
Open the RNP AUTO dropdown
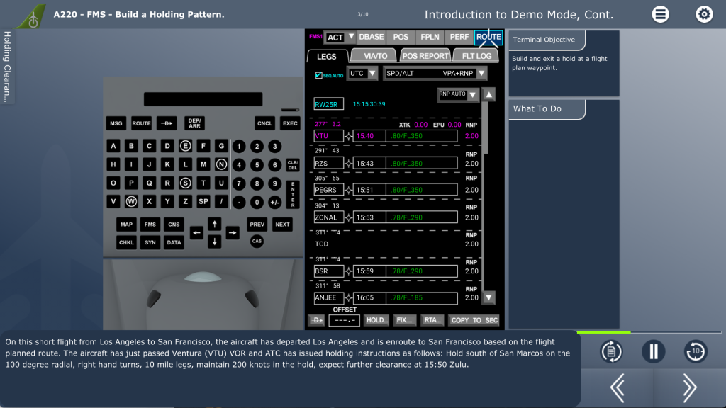pyautogui.click(x=458, y=94)
